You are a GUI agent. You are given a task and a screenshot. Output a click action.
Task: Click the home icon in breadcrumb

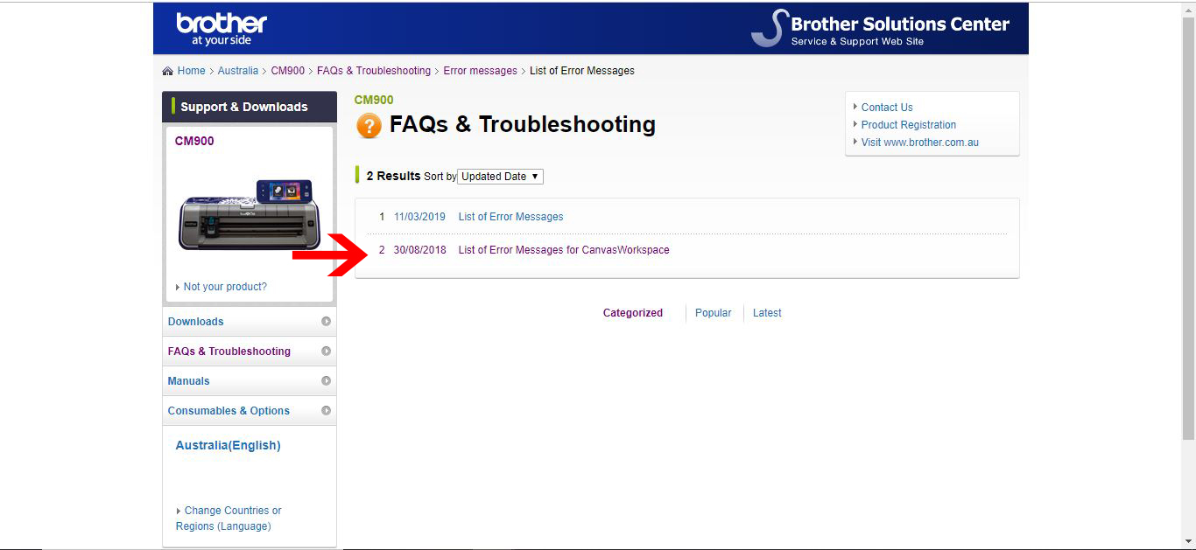(168, 71)
